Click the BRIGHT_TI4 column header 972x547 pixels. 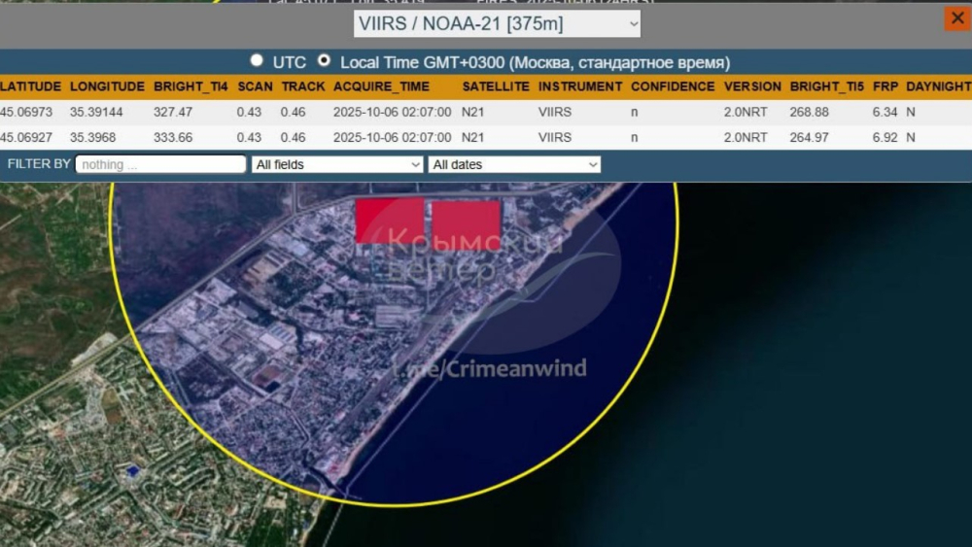(x=191, y=86)
